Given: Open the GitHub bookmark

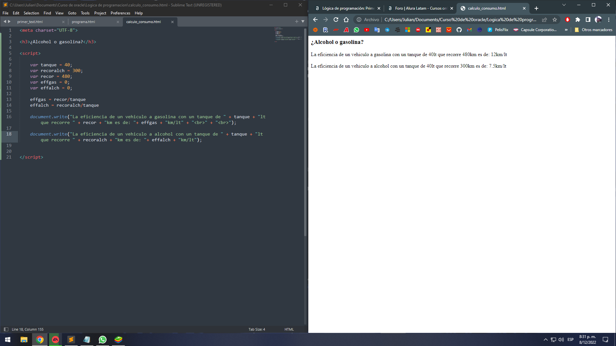Looking at the screenshot, I should point(459,30).
